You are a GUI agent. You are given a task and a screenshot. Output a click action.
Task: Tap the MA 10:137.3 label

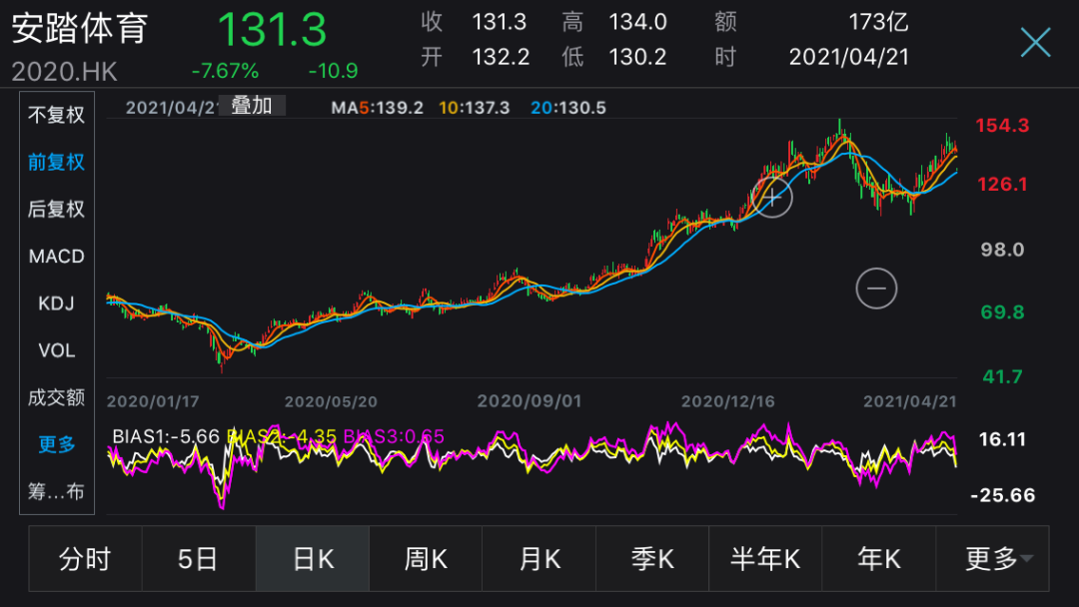click(x=475, y=108)
